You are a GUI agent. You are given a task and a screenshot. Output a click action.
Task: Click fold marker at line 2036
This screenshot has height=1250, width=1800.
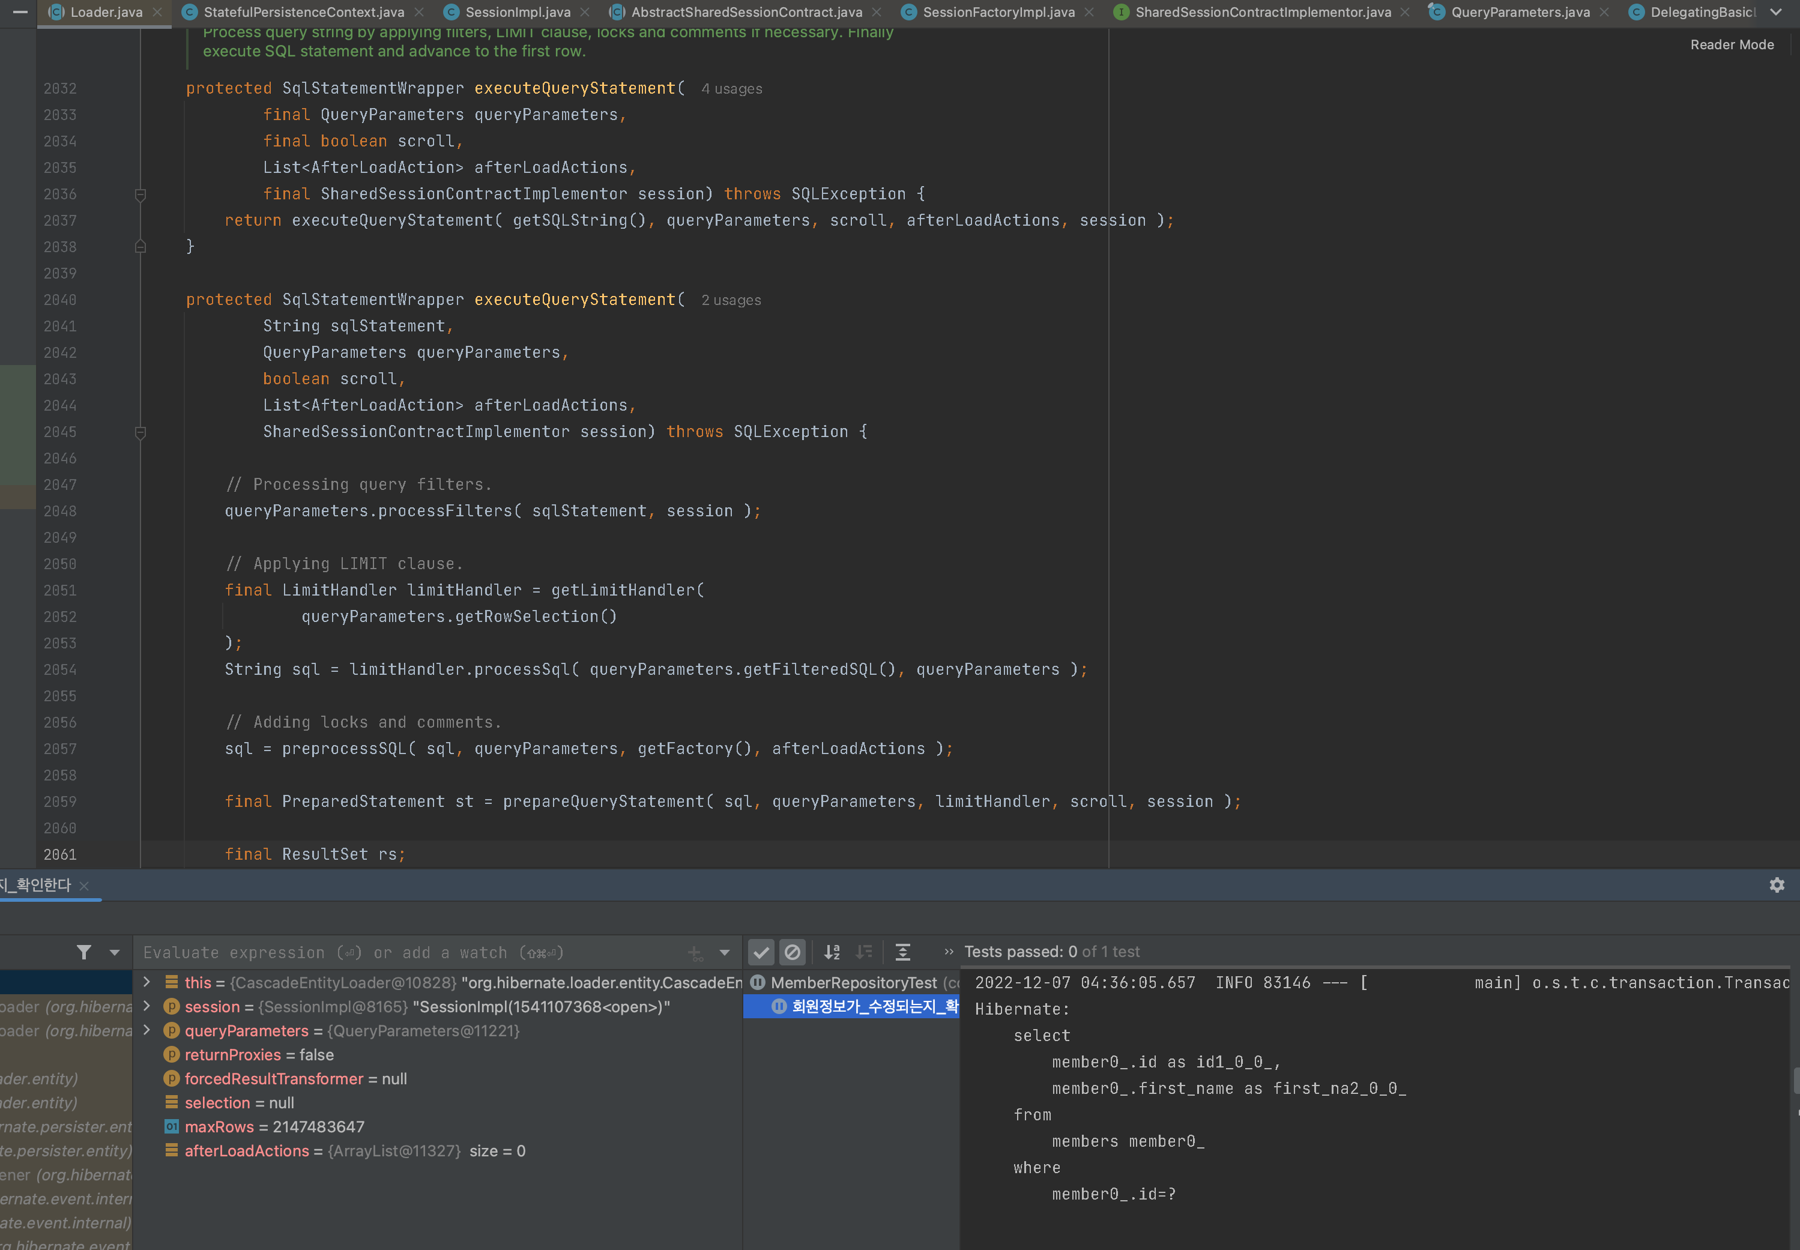point(140,195)
